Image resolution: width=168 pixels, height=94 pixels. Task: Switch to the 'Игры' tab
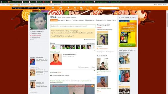[x=81, y=20]
